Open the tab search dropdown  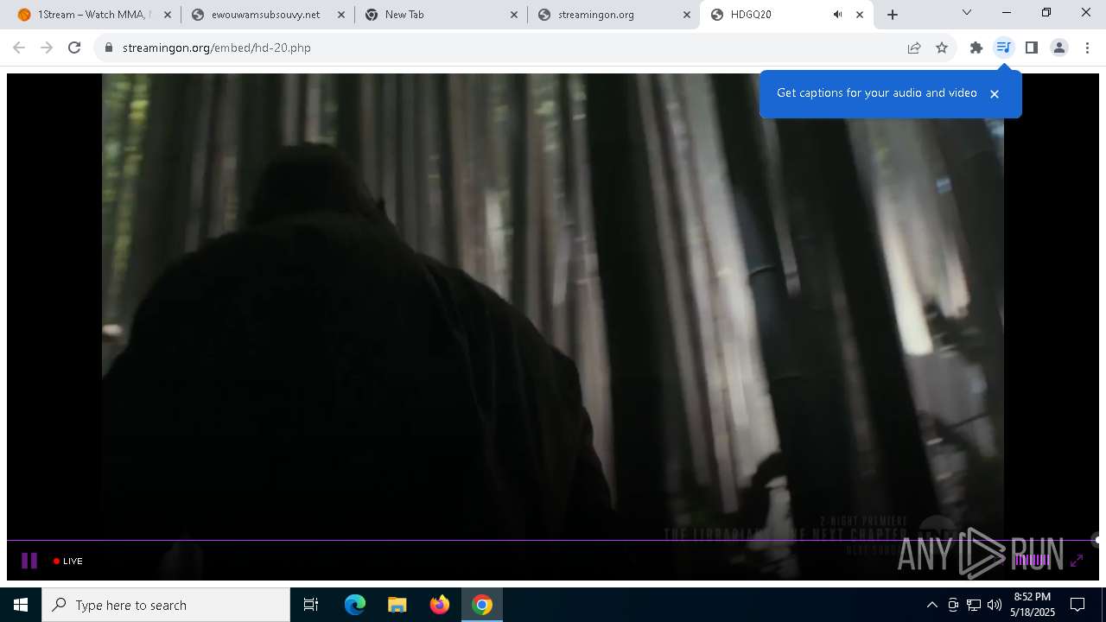[967, 12]
